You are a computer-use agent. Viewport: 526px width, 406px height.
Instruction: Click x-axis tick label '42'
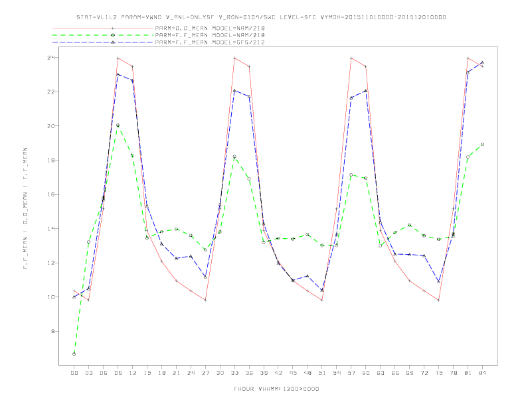(x=278, y=373)
